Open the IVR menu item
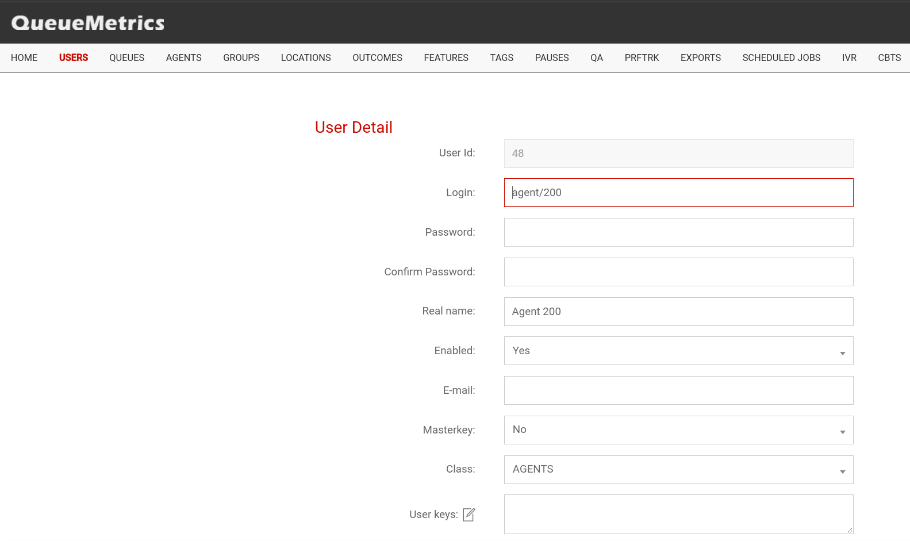910x541 pixels. click(850, 57)
